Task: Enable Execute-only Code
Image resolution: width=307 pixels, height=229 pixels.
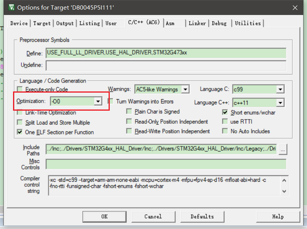Action: tap(19, 89)
